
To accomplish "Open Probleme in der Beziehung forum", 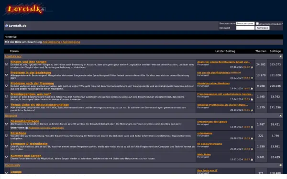I will (x=31, y=73).
